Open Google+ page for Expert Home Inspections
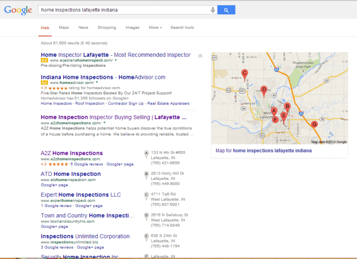 pyautogui.click(x=89, y=206)
